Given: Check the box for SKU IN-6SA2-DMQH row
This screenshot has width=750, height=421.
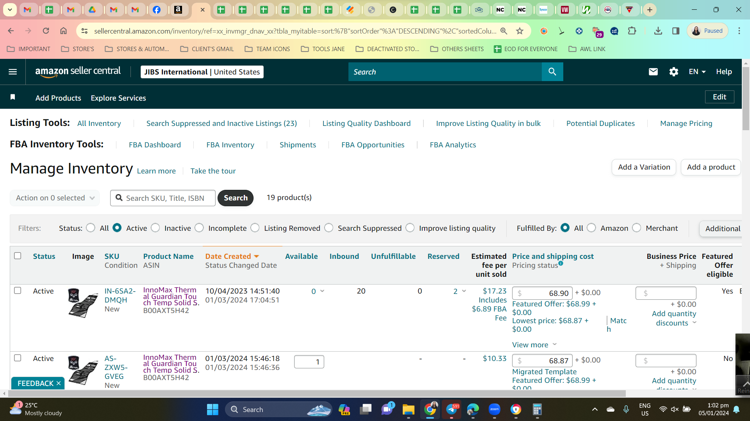Looking at the screenshot, I should click(18, 290).
